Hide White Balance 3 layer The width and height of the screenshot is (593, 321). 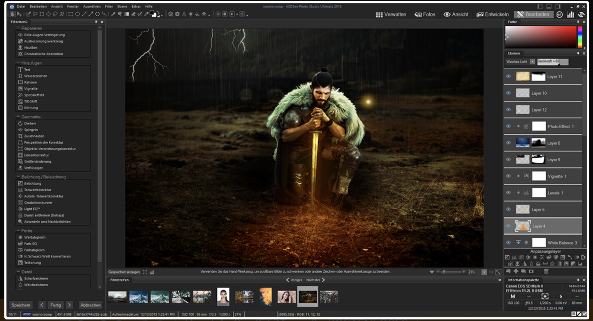coord(508,242)
